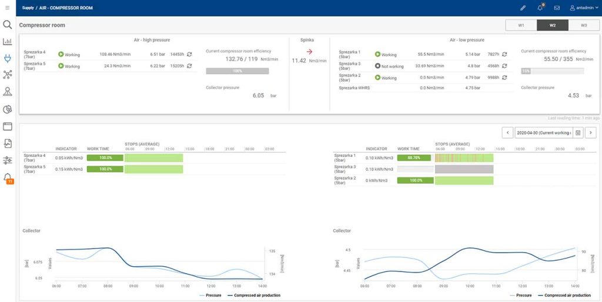Go to next date with right arrow

[590, 133]
